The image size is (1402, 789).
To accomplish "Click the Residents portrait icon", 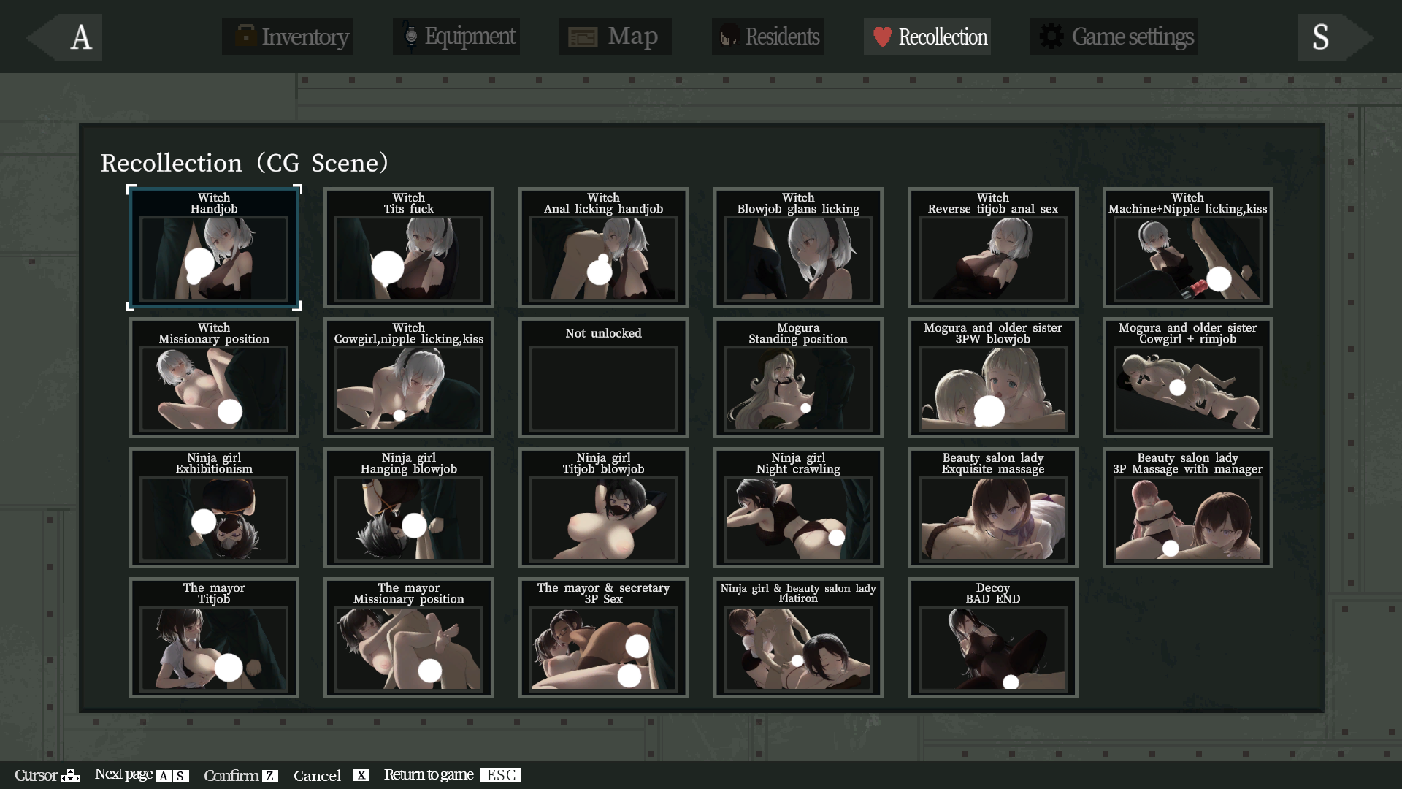I will tap(728, 36).
